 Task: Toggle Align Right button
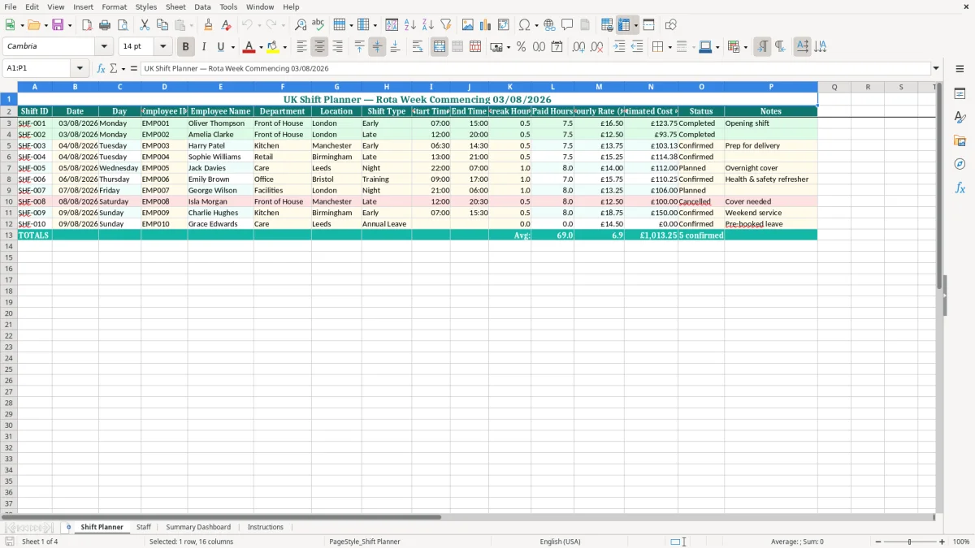tap(338, 47)
